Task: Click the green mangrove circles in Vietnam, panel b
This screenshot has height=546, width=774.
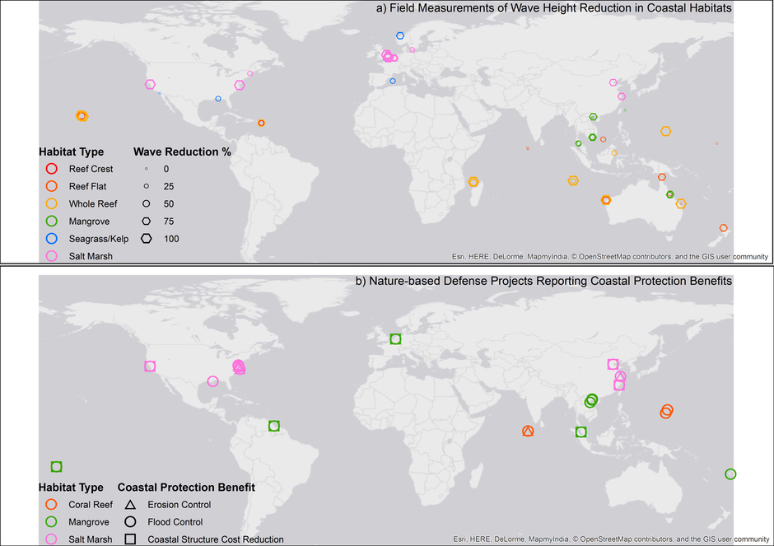Action: (x=591, y=401)
